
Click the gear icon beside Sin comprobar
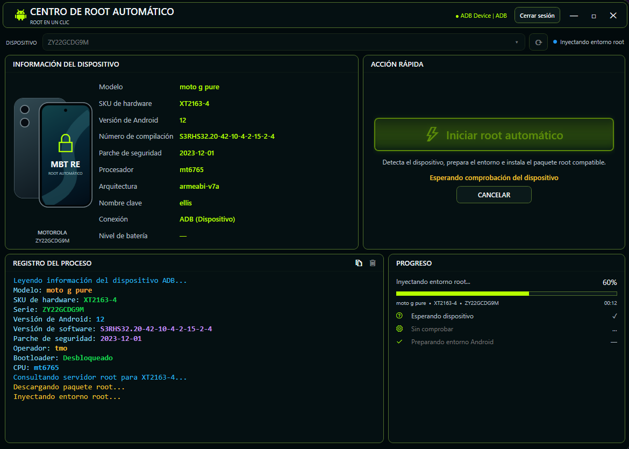pyautogui.click(x=399, y=329)
